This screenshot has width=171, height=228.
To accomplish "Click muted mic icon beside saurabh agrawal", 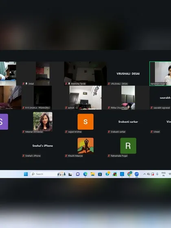I will 151,108.
